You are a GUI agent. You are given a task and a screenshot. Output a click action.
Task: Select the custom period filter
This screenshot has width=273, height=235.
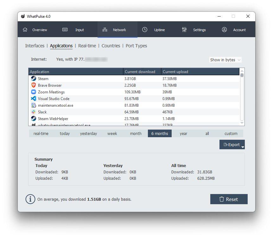click(231, 134)
